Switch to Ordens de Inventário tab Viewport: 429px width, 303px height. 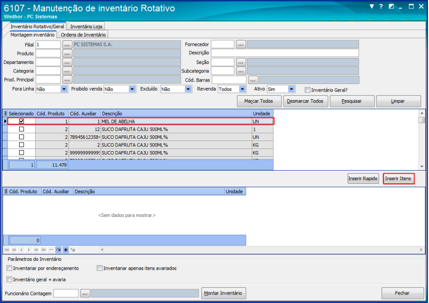[83, 35]
